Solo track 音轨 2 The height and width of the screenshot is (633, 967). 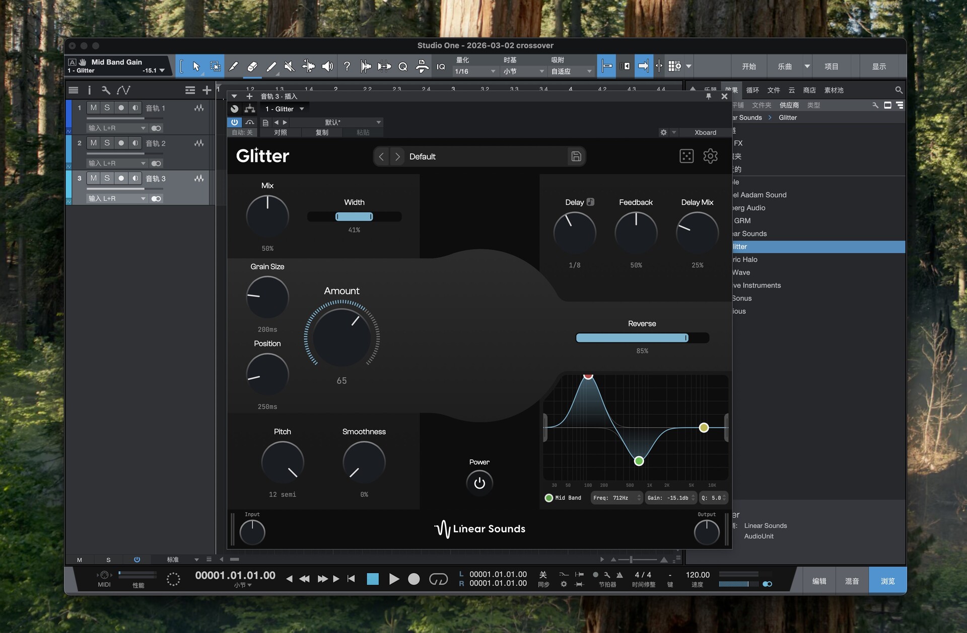[107, 143]
